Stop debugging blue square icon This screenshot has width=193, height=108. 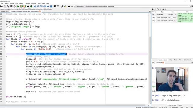tap(51, 6)
